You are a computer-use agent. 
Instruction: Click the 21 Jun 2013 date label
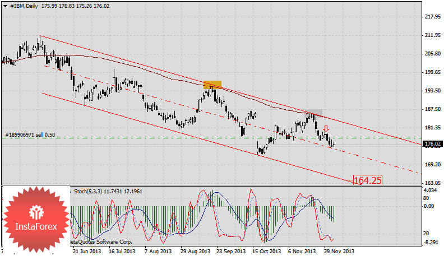pyautogui.click(x=85, y=252)
